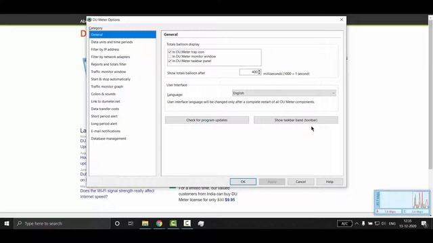
Task: Open Filter by network adapters category
Action: [110, 57]
